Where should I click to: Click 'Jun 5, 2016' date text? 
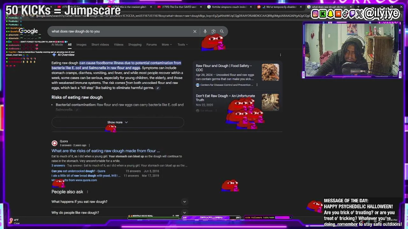(151, 171)
